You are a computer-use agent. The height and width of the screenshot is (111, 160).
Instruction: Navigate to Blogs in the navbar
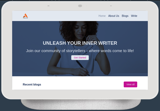pyautogui.click(x=125, y=16)
